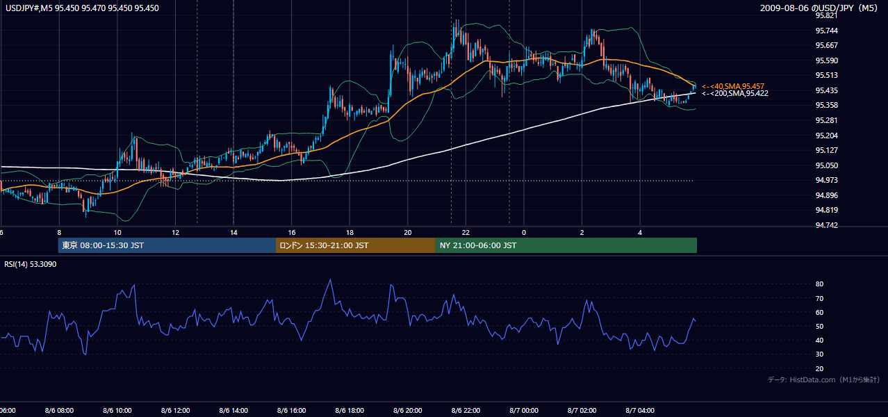
Task: Click the 8/6 10:00 date axis label
Action: click(x=117, y=411)
